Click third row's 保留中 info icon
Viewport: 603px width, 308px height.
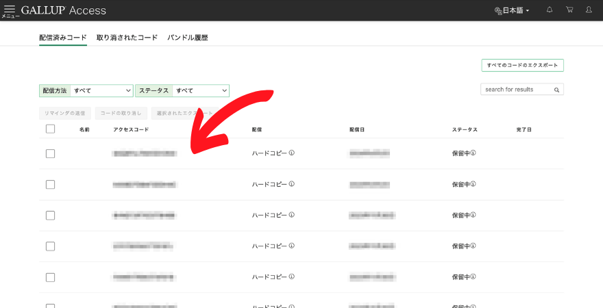(473, 215)
